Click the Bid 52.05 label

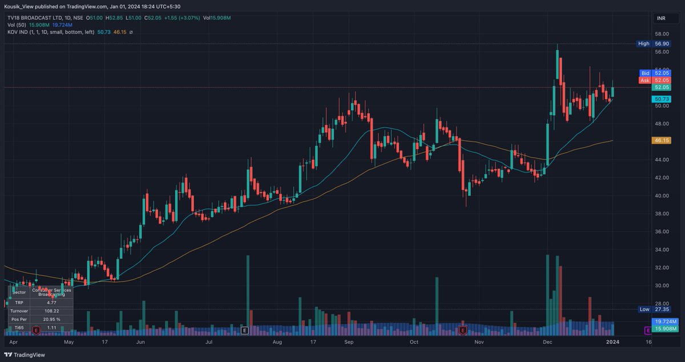(x=655, y=73)
